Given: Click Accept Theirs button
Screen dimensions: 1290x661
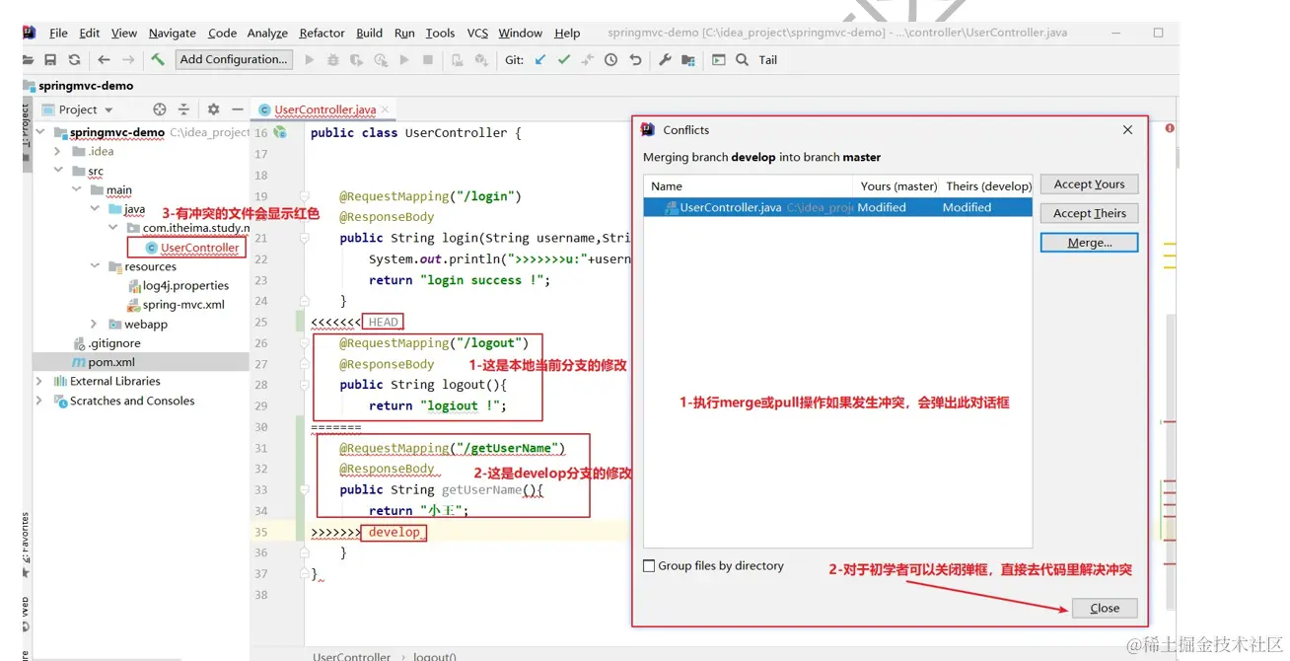Looking at the screenshot, I should (x=1089, y=213).
